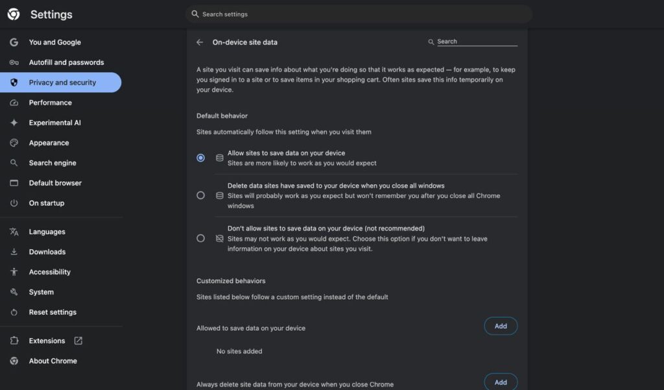Go back with the arrow beside On-device site data

(200, 42)
